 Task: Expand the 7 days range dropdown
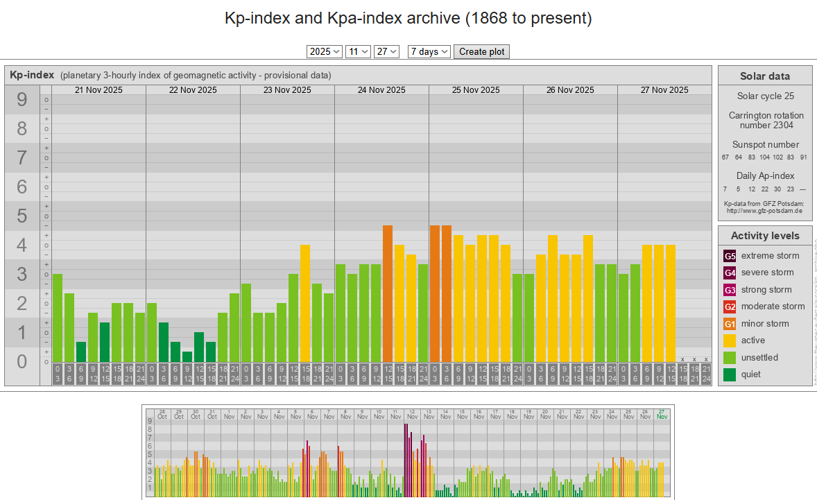[429, 51]
